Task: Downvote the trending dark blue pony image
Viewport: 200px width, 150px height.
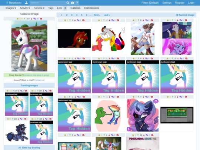Action: pyautogui.click(x=18, y=119)
